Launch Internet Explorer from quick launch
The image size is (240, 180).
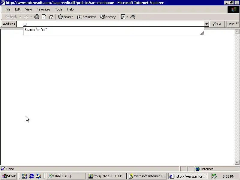[x=31, y=176]
